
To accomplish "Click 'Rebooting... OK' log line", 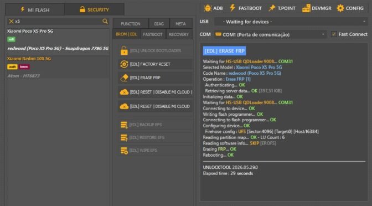I will point(218,155).
